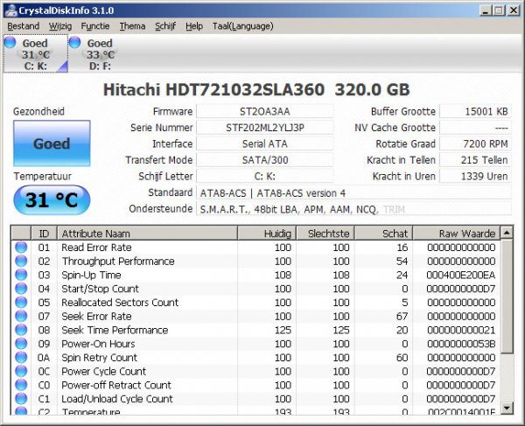The height and width of the screenshot is (426, 525).
Task: Click the blue orb beside Power-On Hours
Action: pyautogui.click(x=21, y=344)
